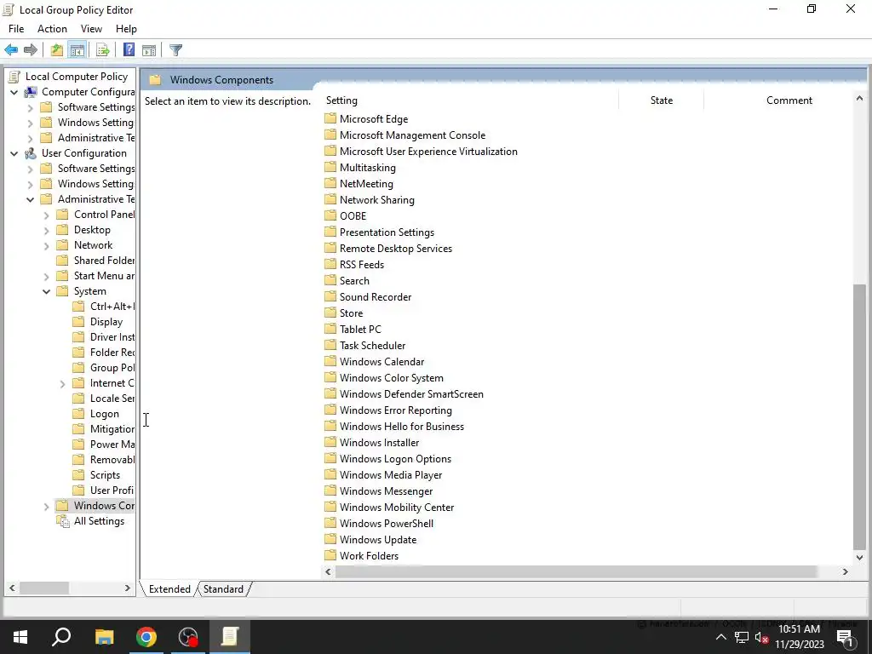The image size is (872, 654).
Task: Toggle Show/Hide Console Tree icon
Action: point(77,50)
